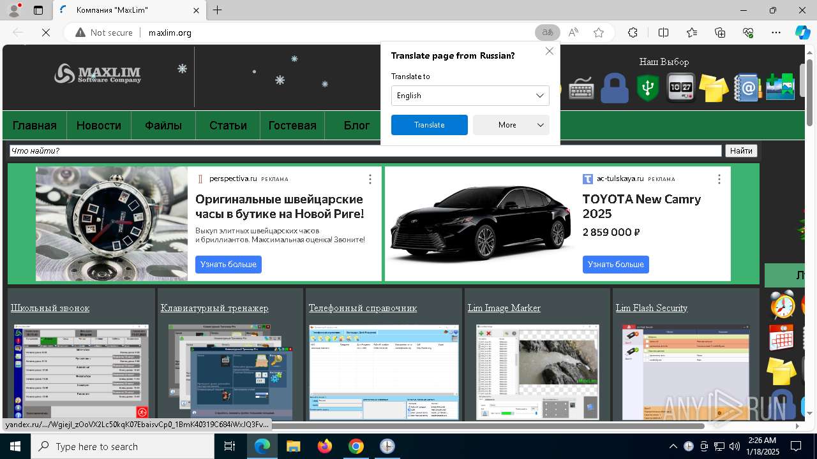Open Edge Settings and more menu
The image size is (817, 459).
[776, 33]
